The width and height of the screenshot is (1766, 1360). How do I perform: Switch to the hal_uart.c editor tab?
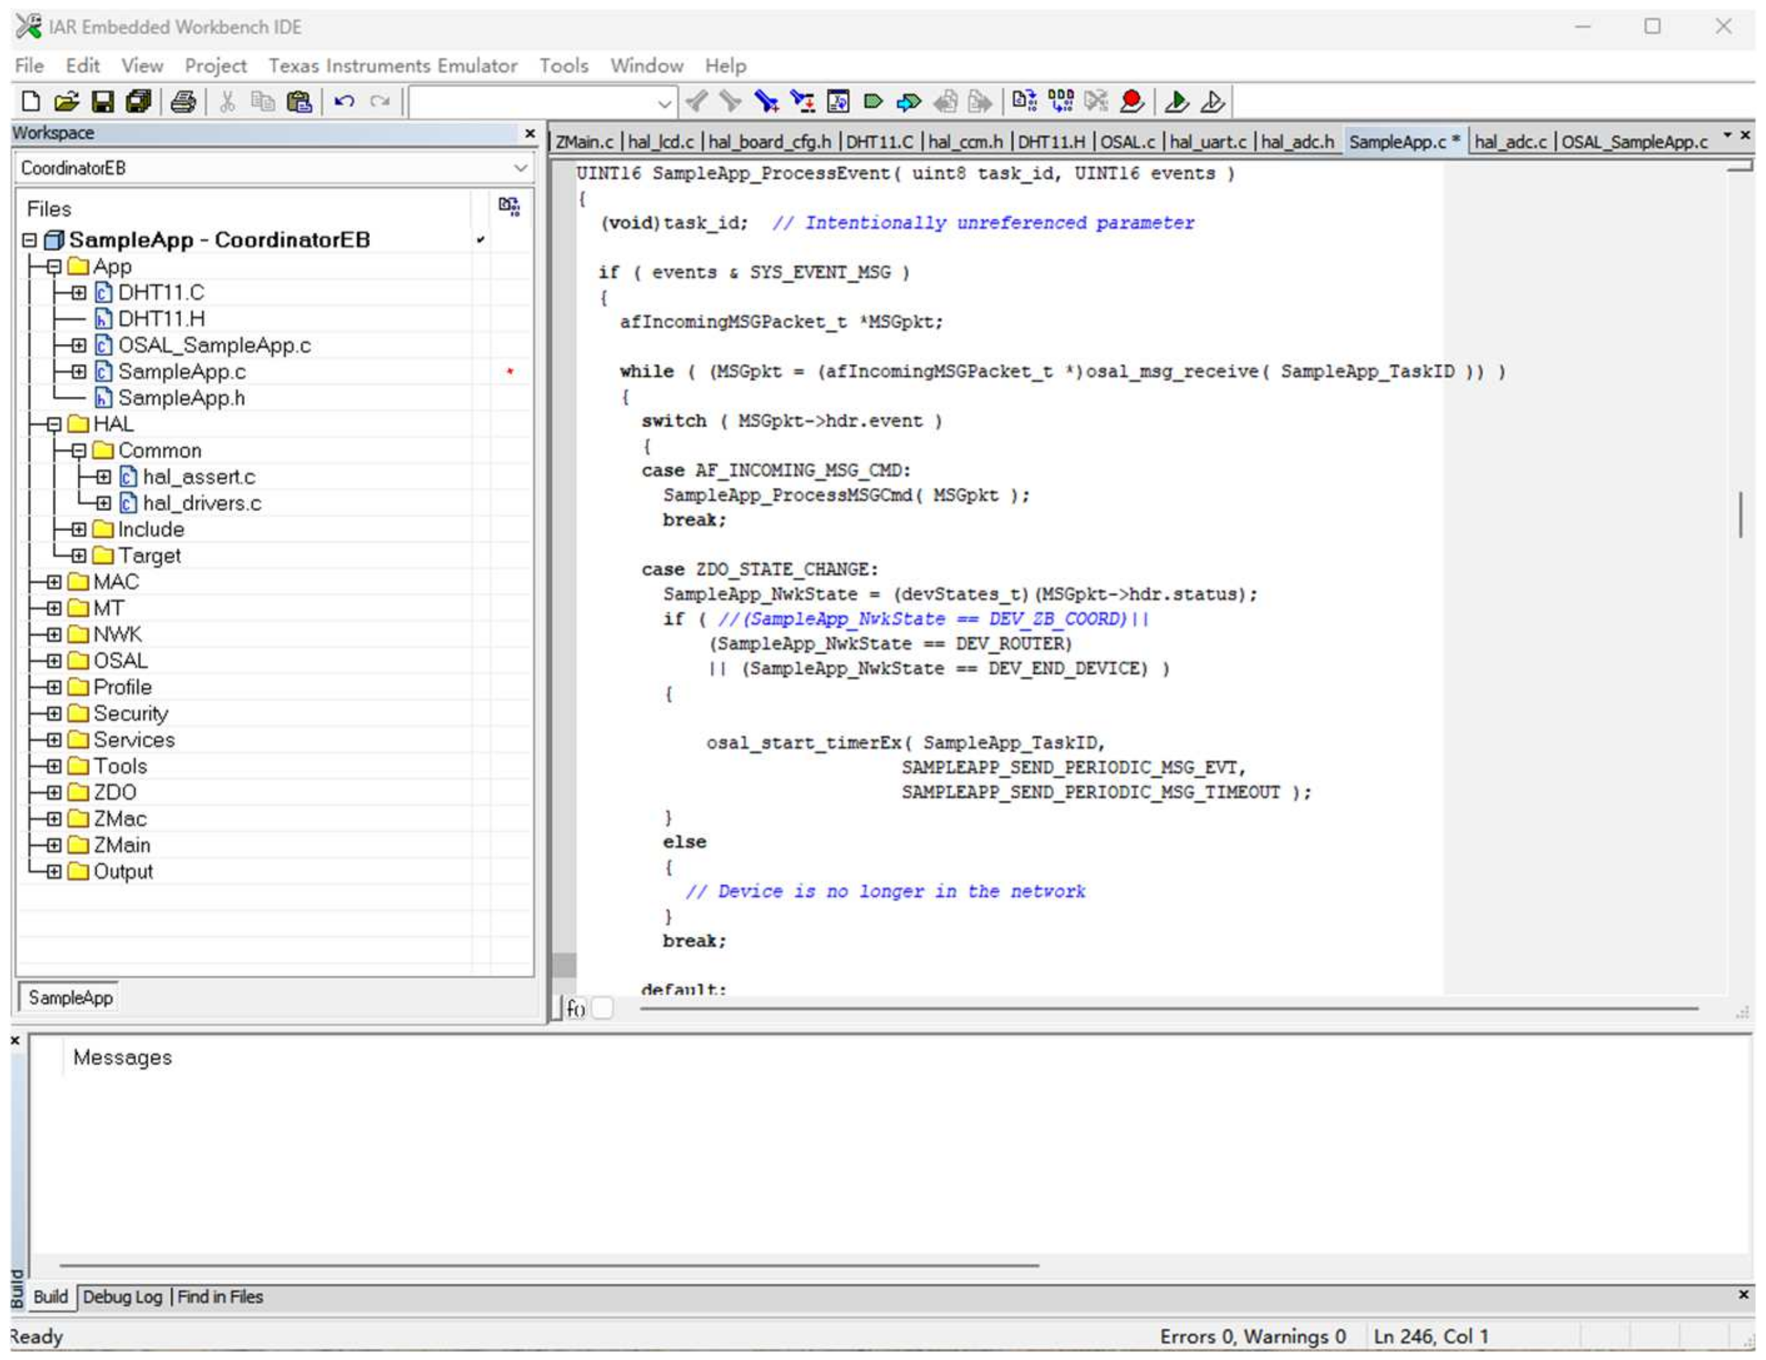tap(1208, 142)
